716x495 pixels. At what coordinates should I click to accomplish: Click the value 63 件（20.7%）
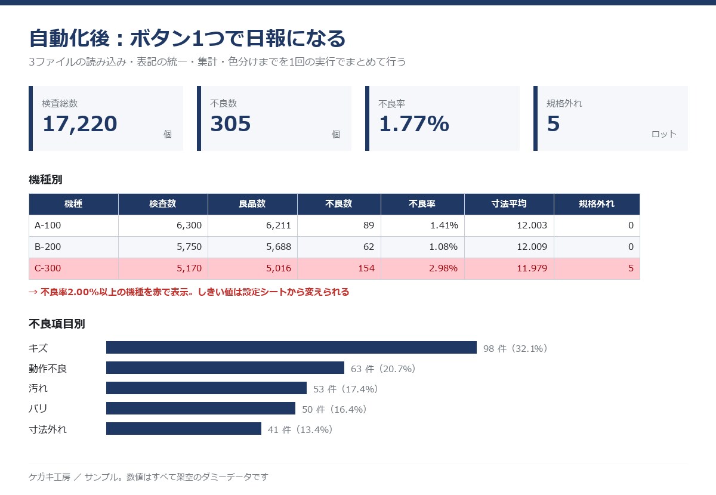[x=383, y=369]
